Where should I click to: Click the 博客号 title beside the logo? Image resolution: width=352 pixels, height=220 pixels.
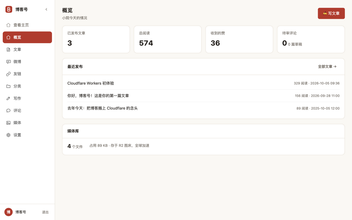(21, 9)
